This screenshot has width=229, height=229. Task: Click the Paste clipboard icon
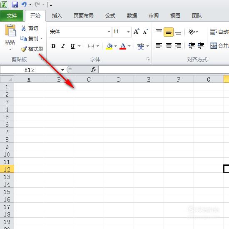pos(10,30)
